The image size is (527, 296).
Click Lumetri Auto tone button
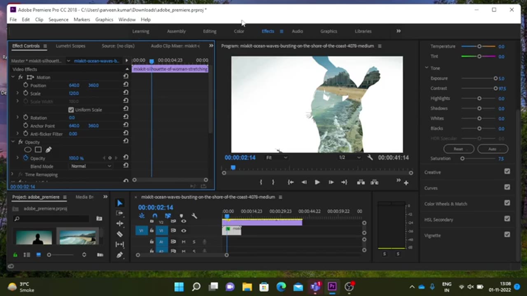pos(492,149)
